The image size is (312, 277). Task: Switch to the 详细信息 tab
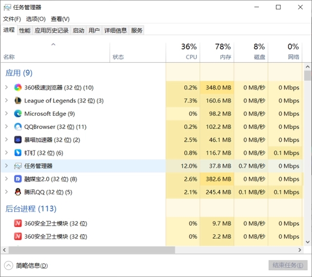point(116,30)
